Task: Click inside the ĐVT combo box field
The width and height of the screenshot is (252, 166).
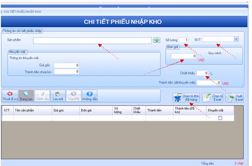Action: tap(218, 39)
